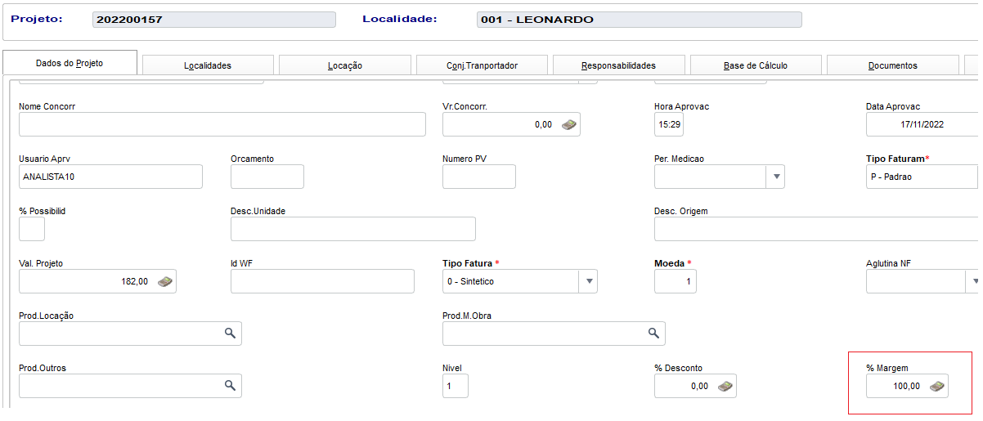Click the % Possibilid small box
983x421 pixels.
32,229
